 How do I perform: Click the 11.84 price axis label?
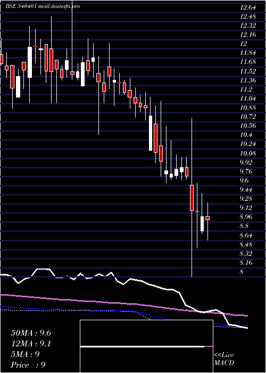pos(248,53)
